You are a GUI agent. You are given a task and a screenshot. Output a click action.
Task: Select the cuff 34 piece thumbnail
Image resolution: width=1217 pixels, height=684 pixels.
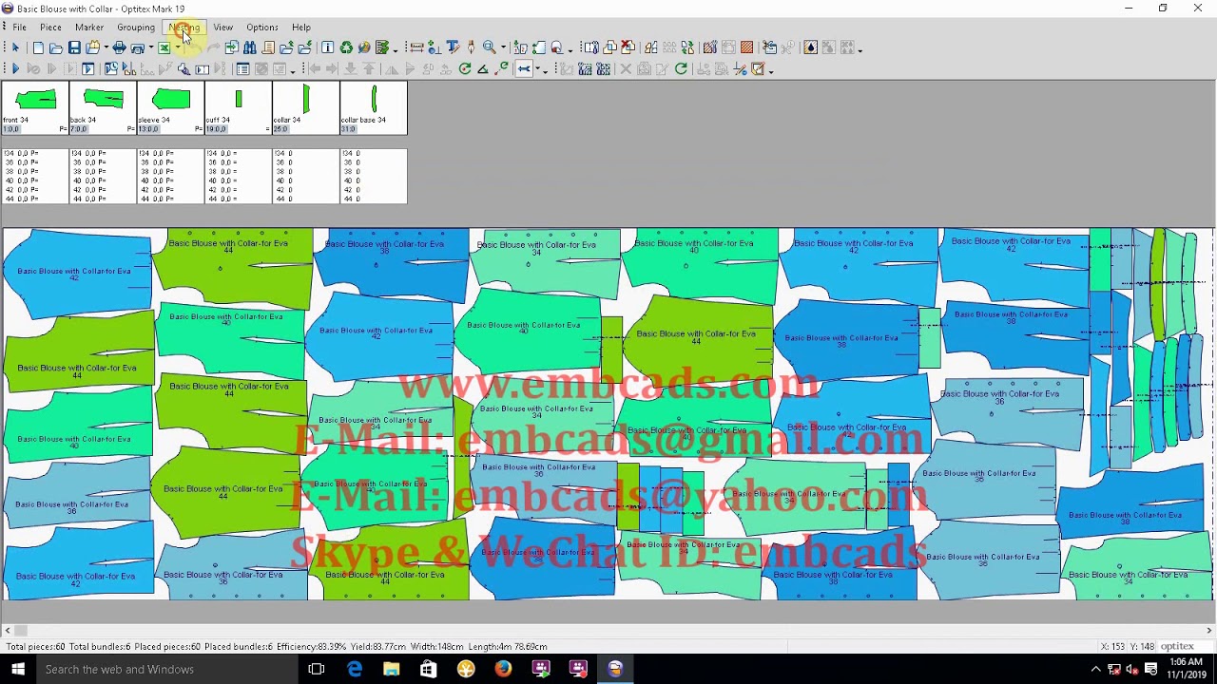tap(239, 107)
